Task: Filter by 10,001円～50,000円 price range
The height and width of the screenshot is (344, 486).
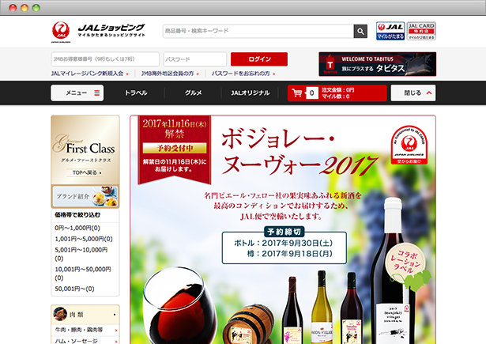Action: (83, 274)
